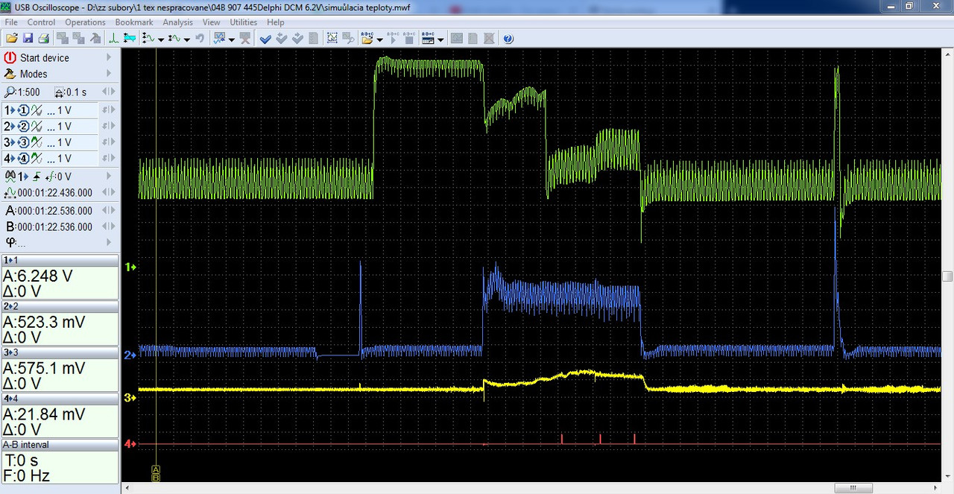Click the vertical waveform scaling tool icon
The height and width of the screenshot is (494, 954).
[x=148, y=38]
